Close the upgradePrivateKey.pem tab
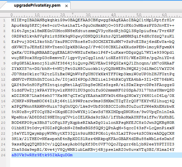 pos(66,6)
